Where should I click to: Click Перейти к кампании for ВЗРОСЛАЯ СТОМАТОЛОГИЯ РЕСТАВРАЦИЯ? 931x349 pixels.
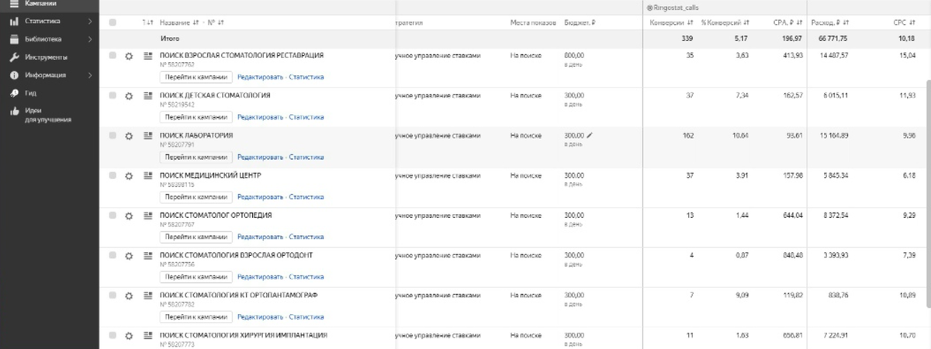point(196,77)
